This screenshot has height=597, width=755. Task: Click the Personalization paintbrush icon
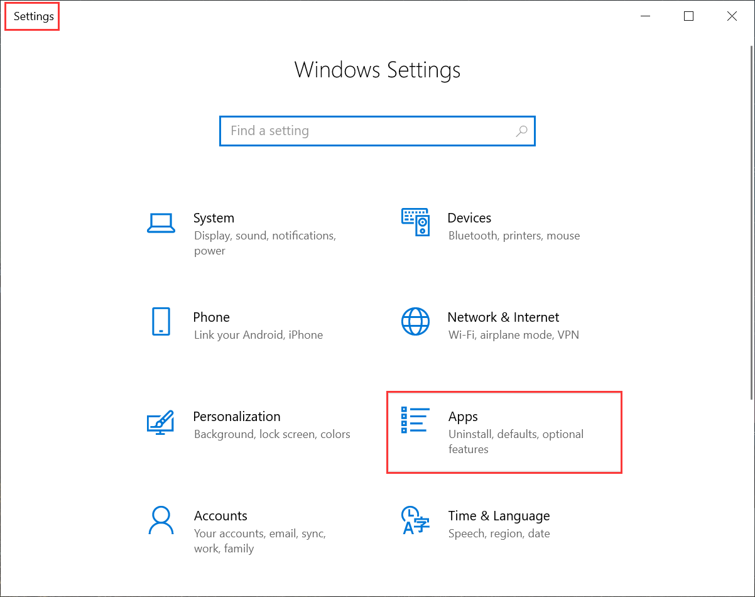[x=160, y=421]
